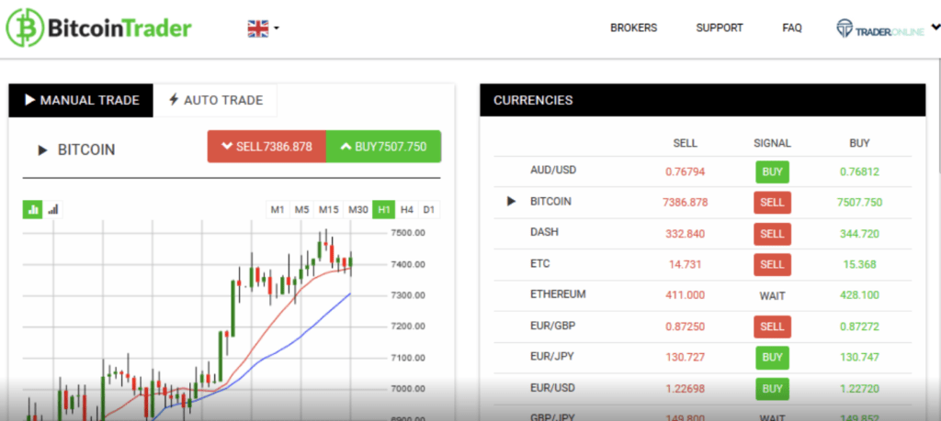Click the EUR/USD buy price 1.22720

859,389
